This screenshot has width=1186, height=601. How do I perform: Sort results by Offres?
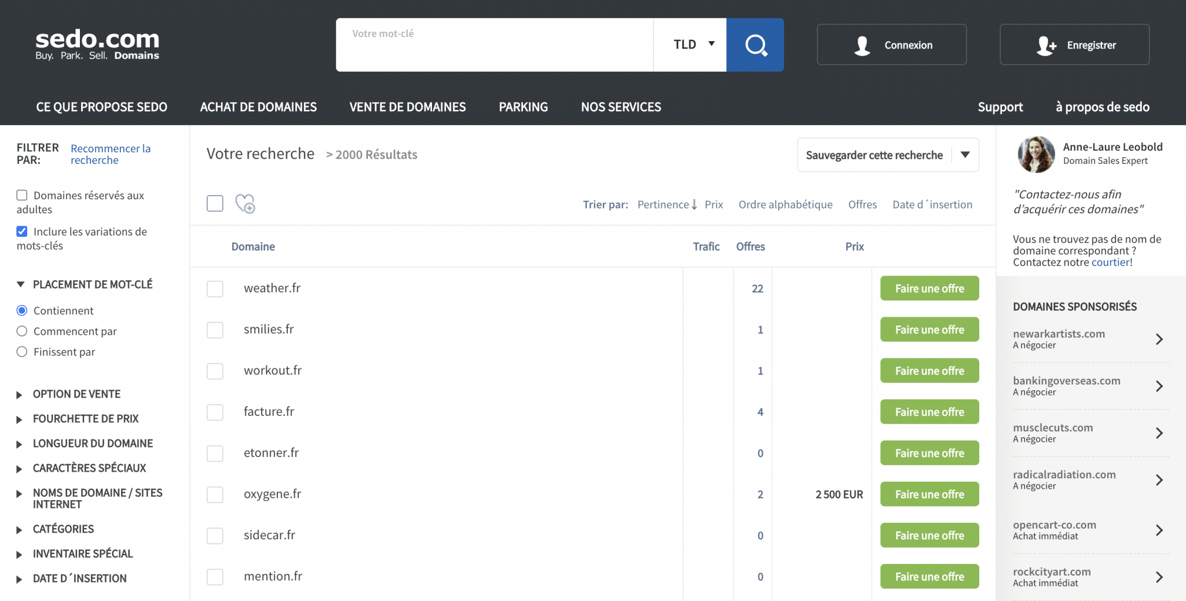click(862, 204)
